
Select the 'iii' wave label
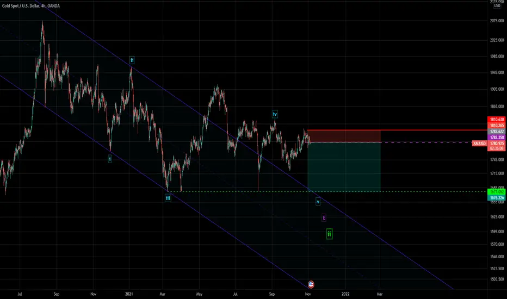click(x=168, y=198)
